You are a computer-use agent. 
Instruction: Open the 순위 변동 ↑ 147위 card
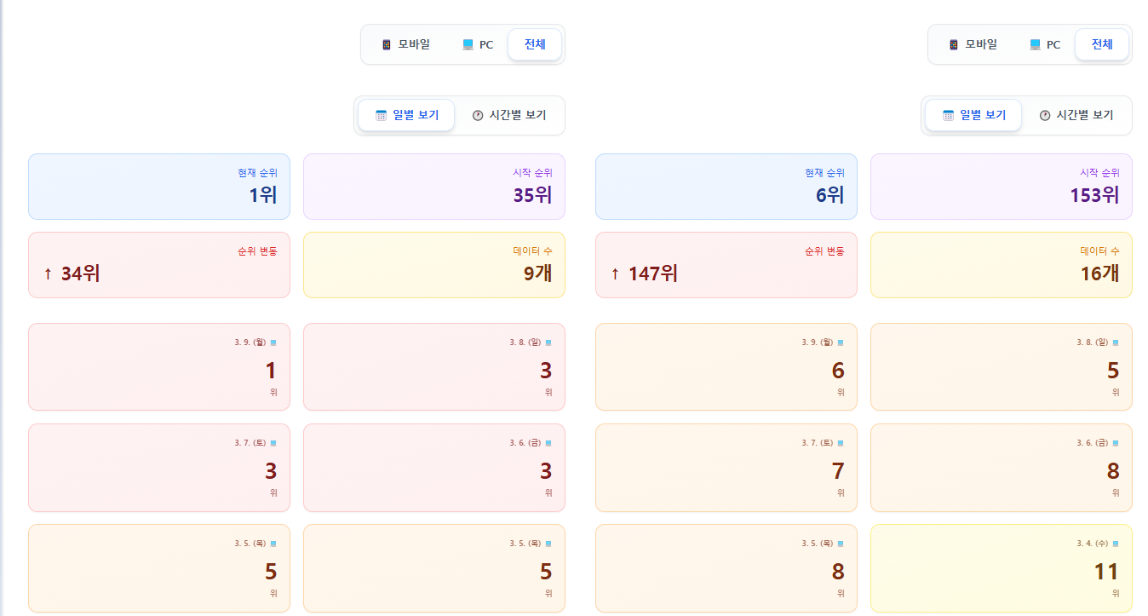pos(726,265)
